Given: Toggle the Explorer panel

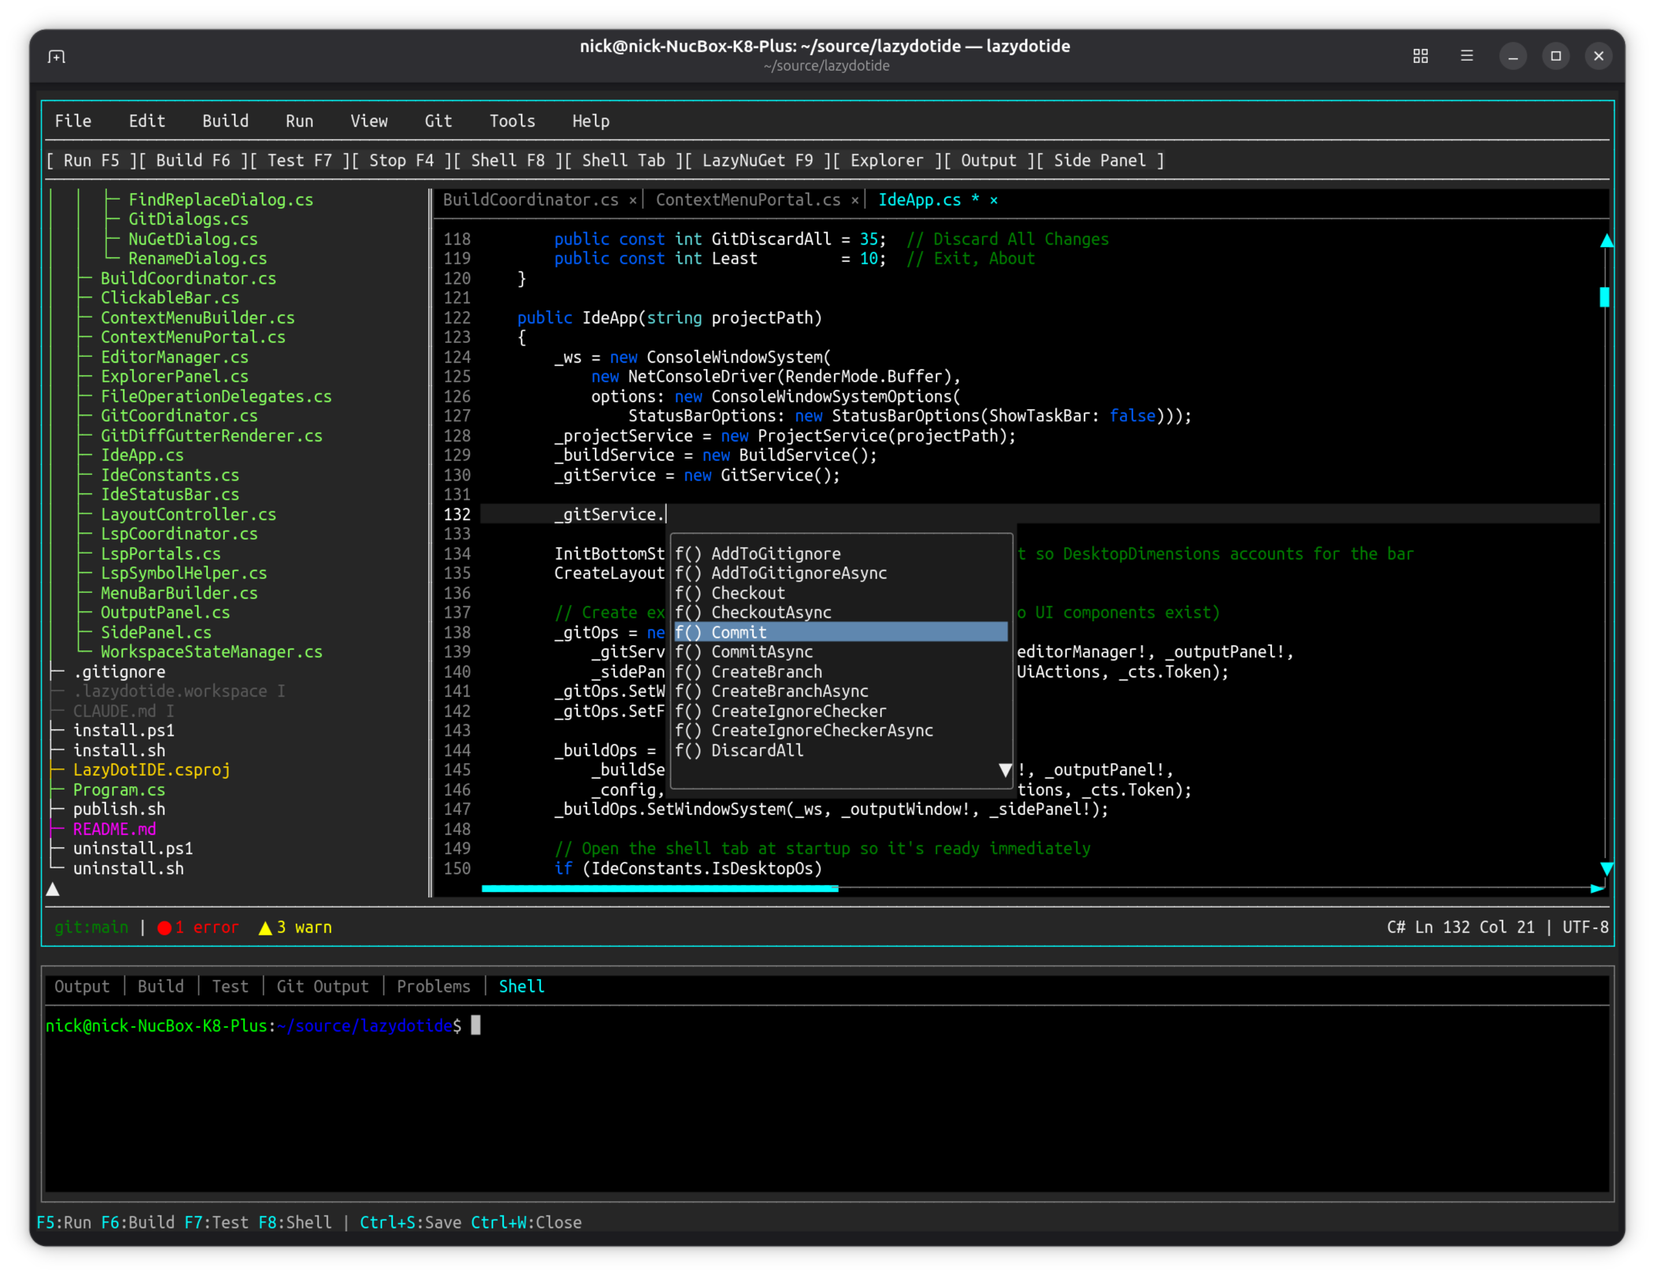Looking at the screenshot, I should click(886, 160).
